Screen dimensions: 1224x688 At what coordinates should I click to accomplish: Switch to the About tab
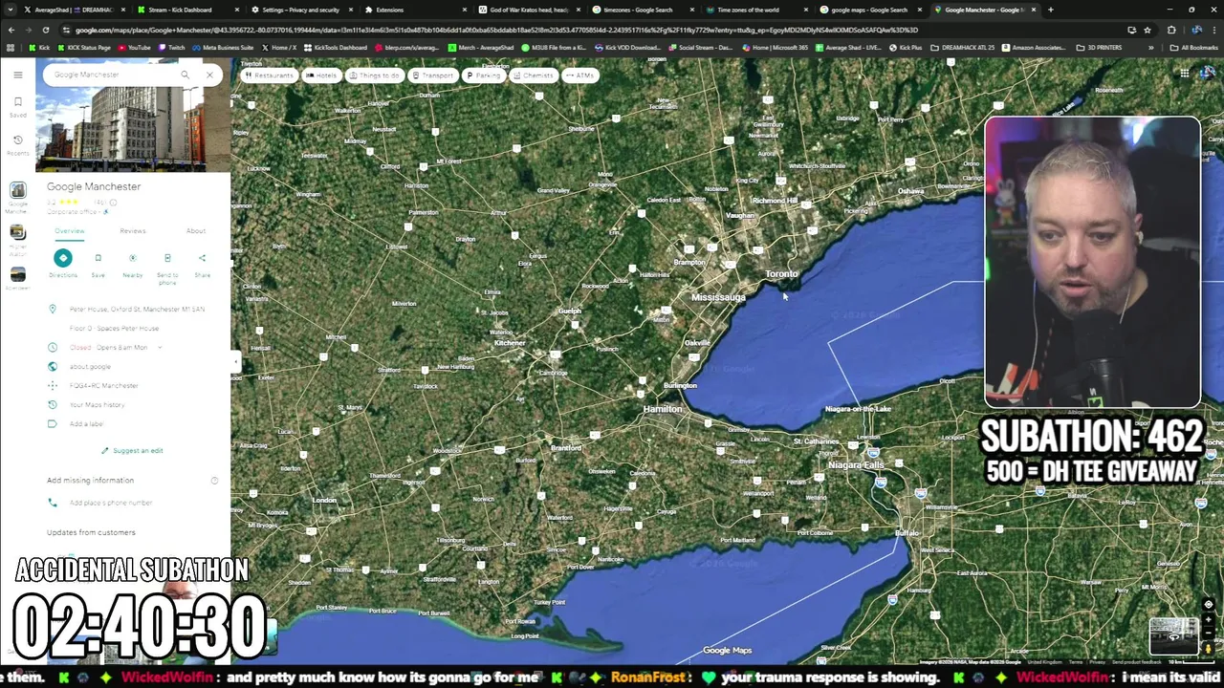(195, 230)
